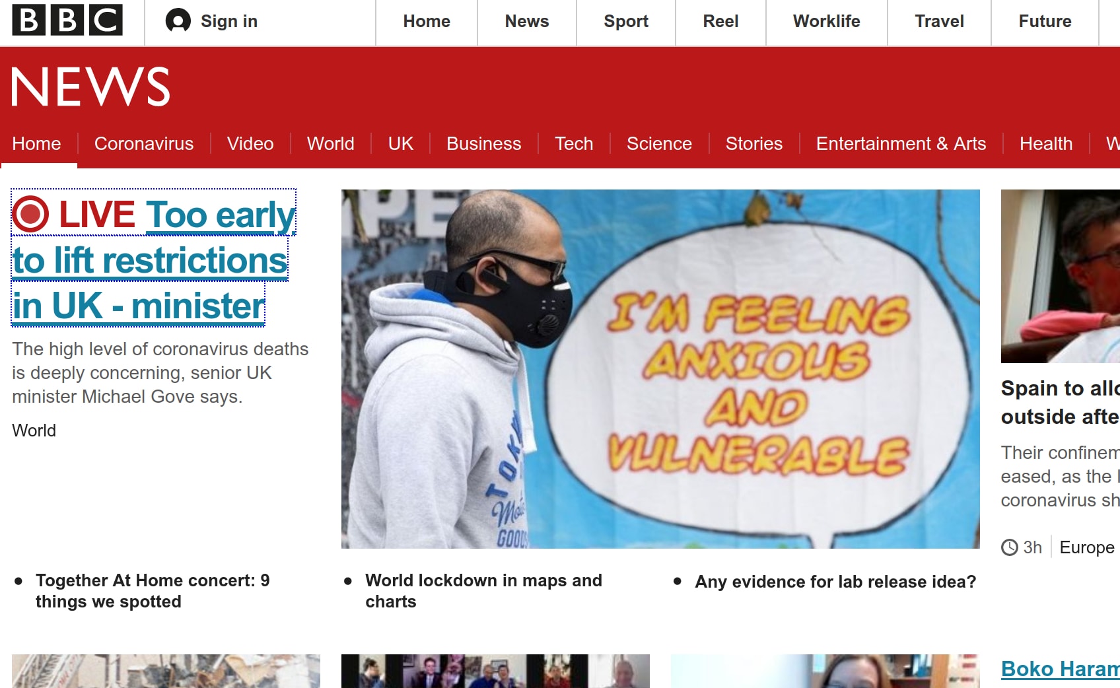Image resolution: width=1120 pixels, height=688 pixels.
Task: Select the Health news section
Action: coord(1046,143)
